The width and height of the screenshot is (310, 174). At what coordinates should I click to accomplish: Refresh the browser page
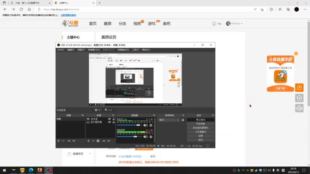click(21, 9)
